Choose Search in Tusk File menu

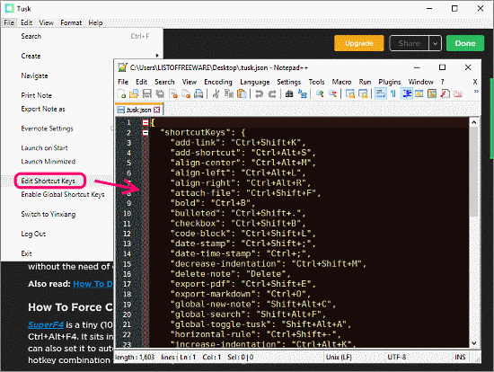pos(82,36)
